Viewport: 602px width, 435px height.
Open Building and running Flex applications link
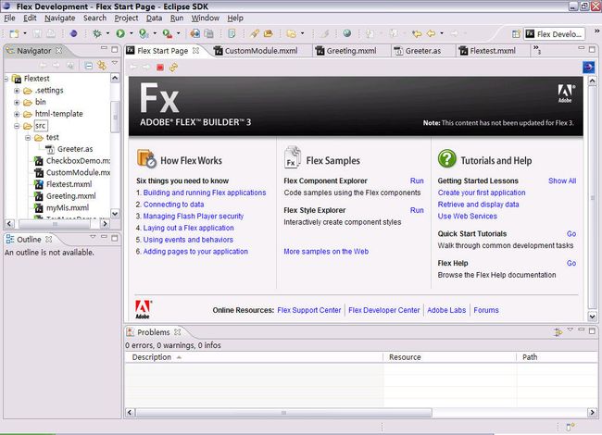pos(205,193)
